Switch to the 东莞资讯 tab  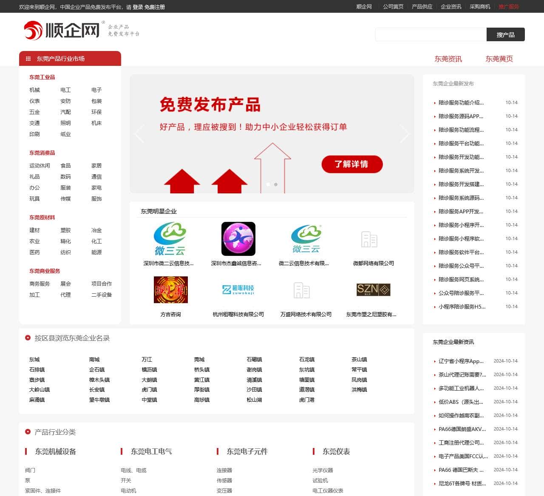(448, 59)
